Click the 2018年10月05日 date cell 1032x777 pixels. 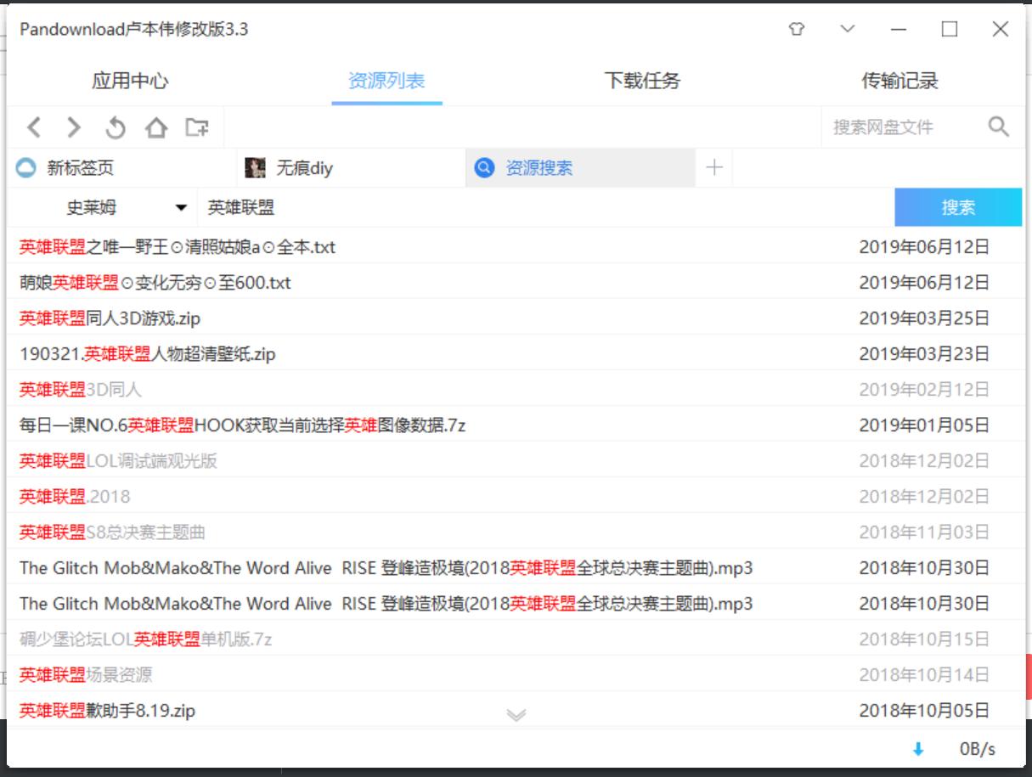pos(924,711)
